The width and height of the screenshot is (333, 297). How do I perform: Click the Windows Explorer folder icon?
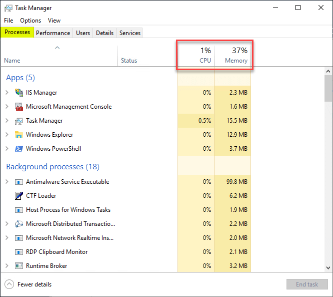(x=19, y=135)
